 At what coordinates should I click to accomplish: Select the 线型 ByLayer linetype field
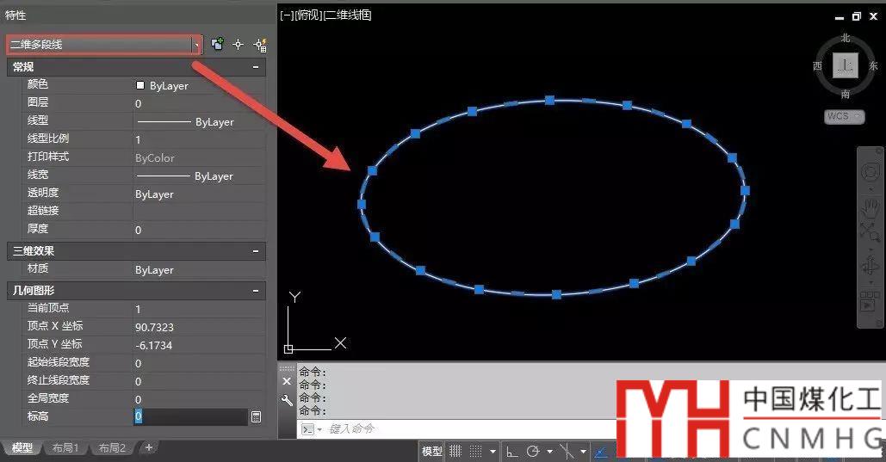pos(199,121)
